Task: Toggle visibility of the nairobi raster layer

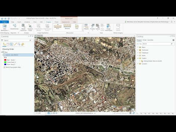Action: pos(4,55)
